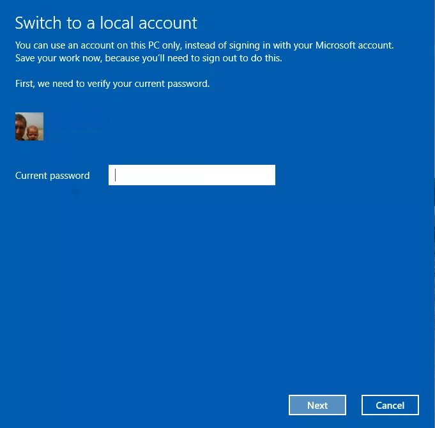Place cursor at the password field's text caret
Viewport: 435px width, 428px height.
[x=116, y=175]
